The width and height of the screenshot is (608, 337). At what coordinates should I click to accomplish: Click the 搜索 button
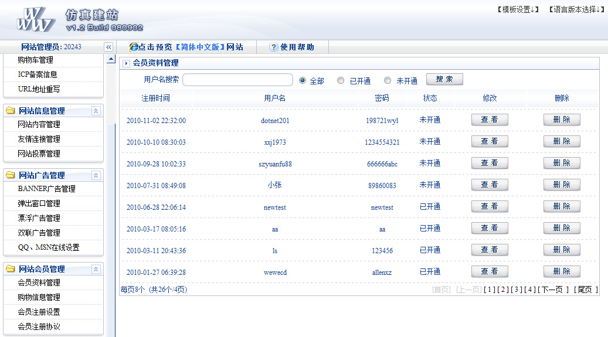click(x=444, y=80)
